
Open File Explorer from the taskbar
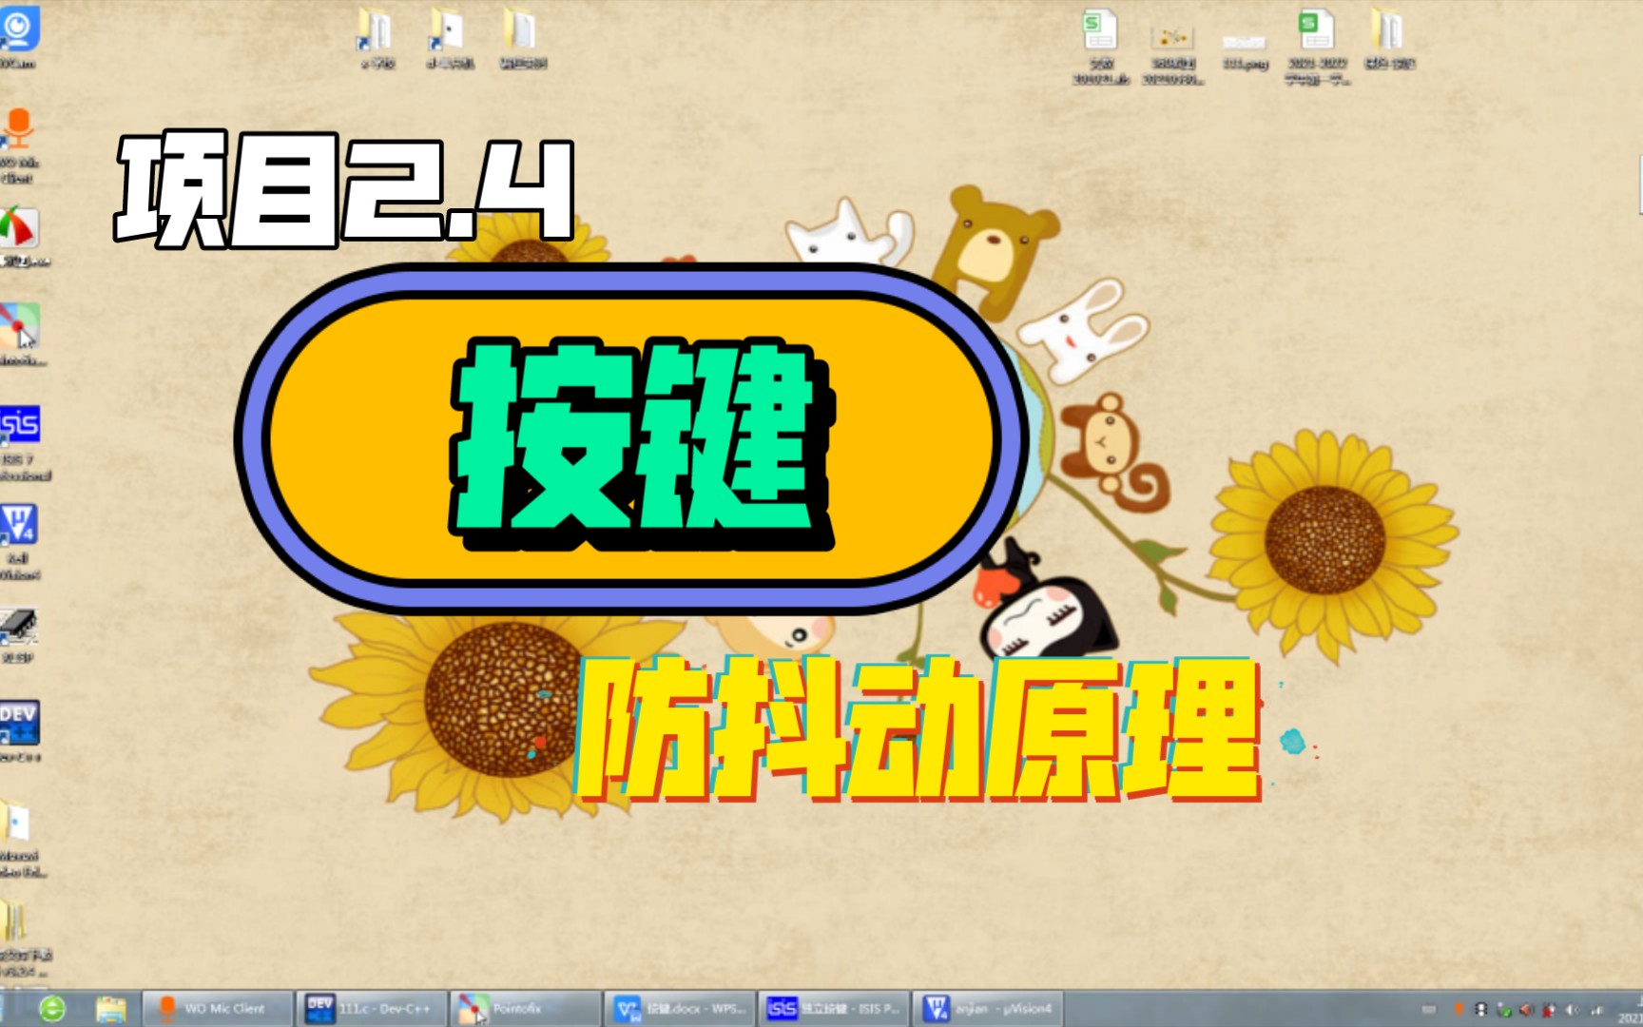coord(110,1009)
